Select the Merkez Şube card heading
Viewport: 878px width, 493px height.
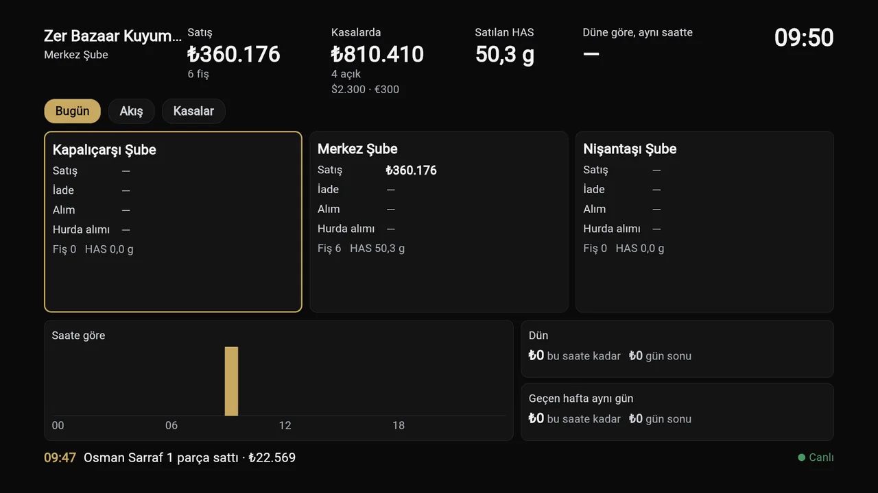pos(357,149)
